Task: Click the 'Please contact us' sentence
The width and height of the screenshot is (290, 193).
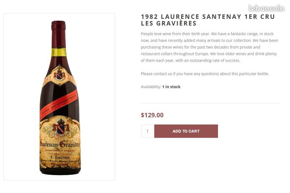Action: pos(205,74)
